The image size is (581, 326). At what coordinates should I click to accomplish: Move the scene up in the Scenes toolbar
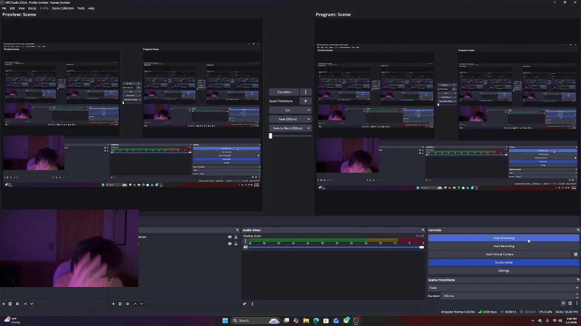(x=25, y=304)
